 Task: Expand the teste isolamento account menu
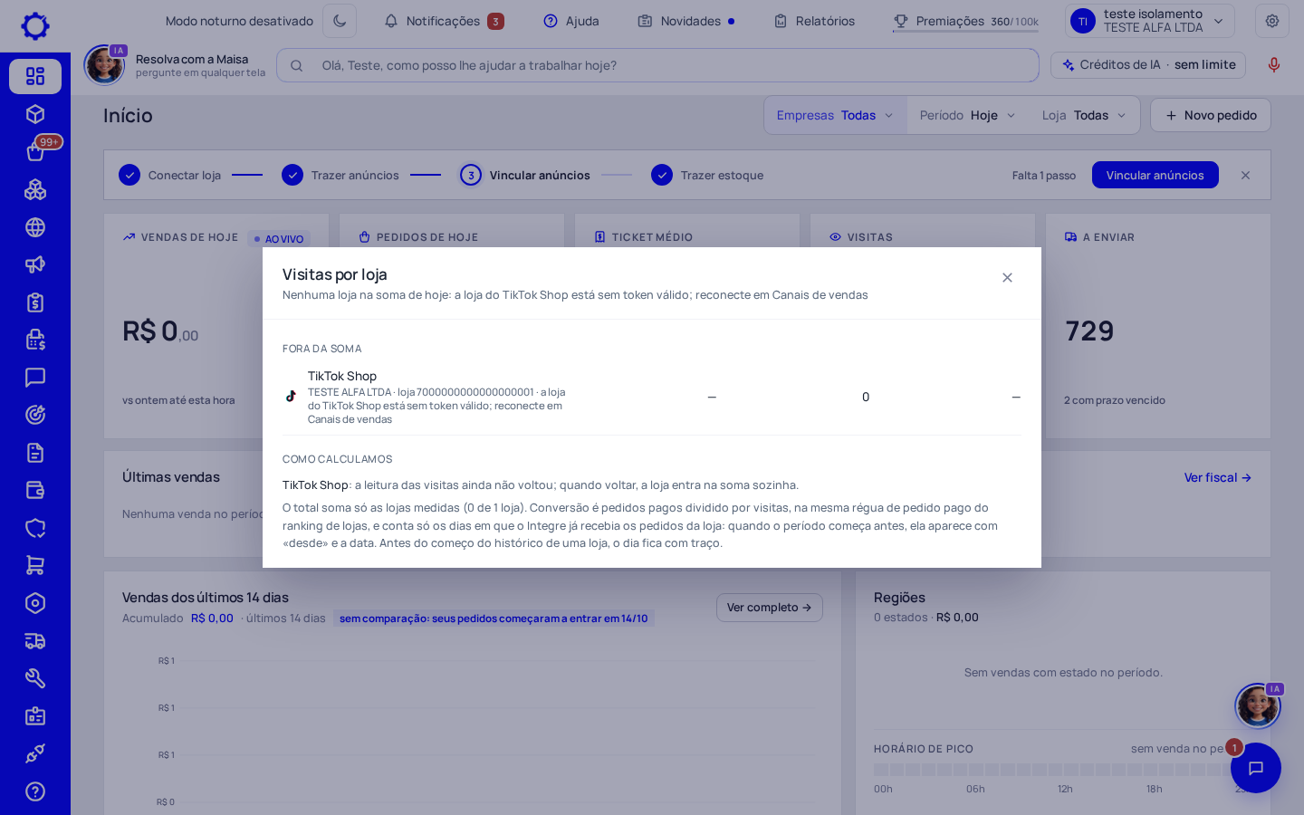pyautogui.click(x=1150, y=21)
